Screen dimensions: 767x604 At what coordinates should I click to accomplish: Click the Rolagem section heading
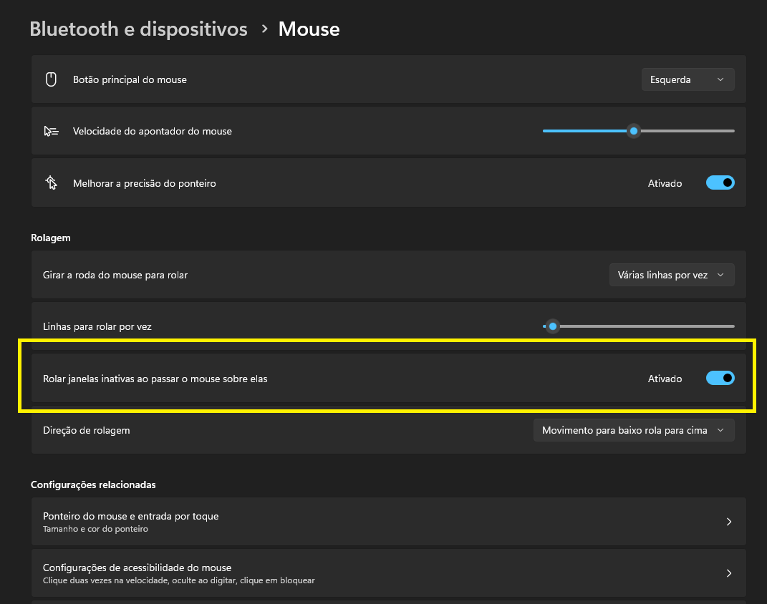coord(51,238)
